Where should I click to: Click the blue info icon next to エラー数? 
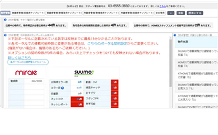(x=63, y=88)
